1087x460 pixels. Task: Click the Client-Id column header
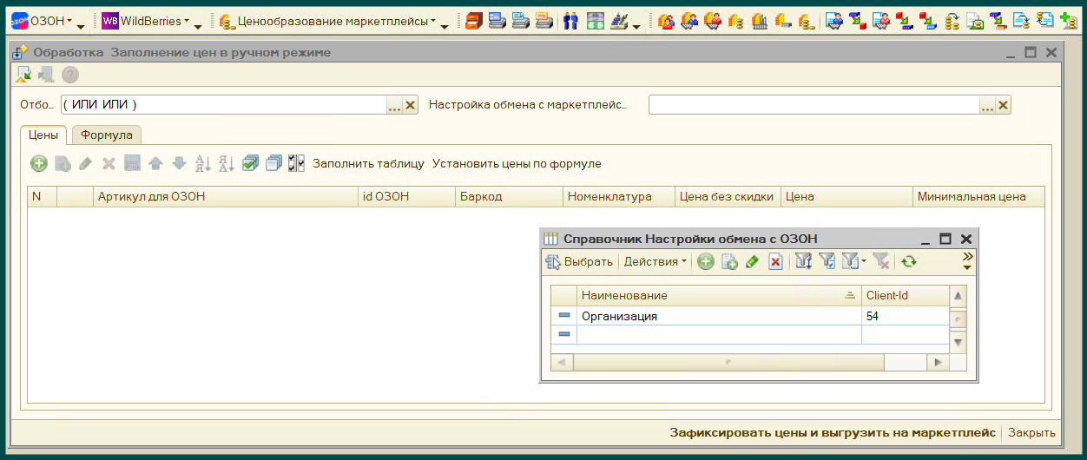(x=905, y=296)
